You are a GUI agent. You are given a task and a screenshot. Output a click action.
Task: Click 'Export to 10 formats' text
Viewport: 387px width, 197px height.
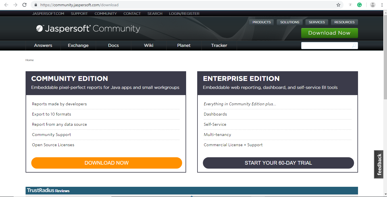click(51, 114)
